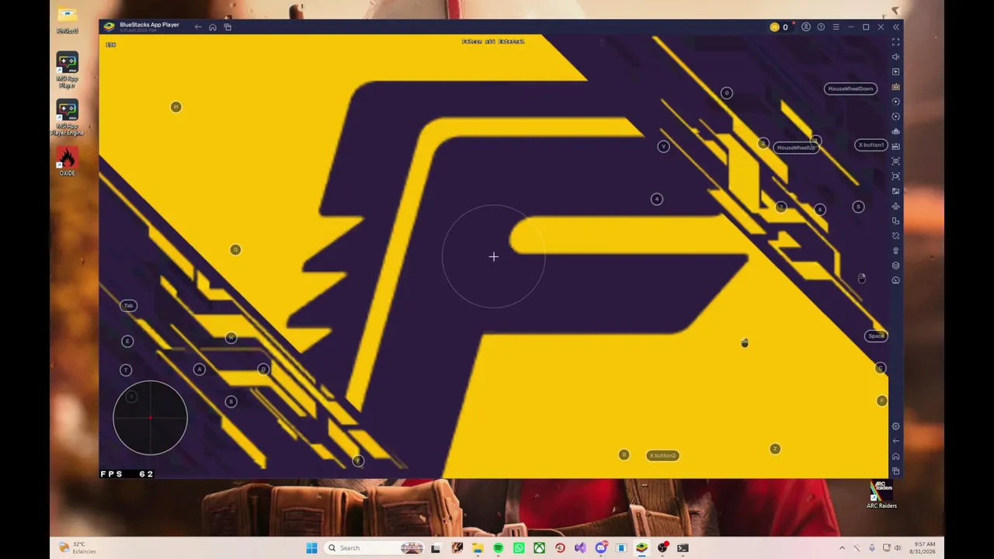This screenshot has height=559, width=994.
Task: Open BlueStacks help question mark
Action: (821, 27)
